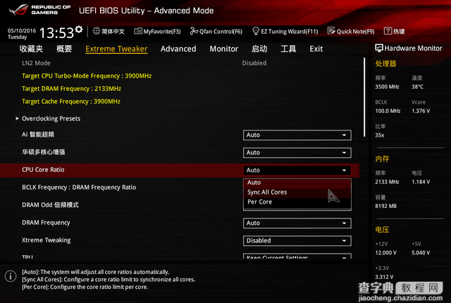Click the Quick Note notepad icon
Viewport: 451px width, 303px height.
coord(331,31)
